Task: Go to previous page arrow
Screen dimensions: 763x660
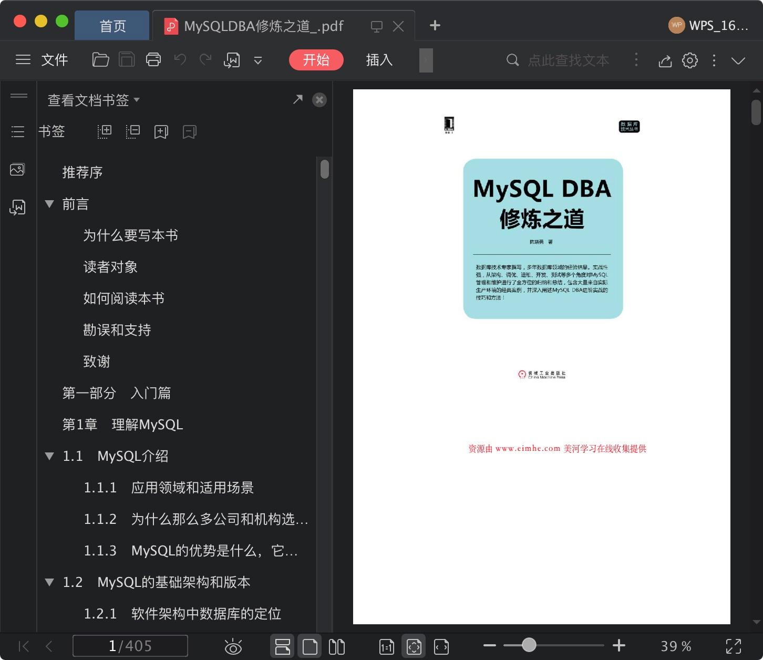Action: (x=49, y=646)
